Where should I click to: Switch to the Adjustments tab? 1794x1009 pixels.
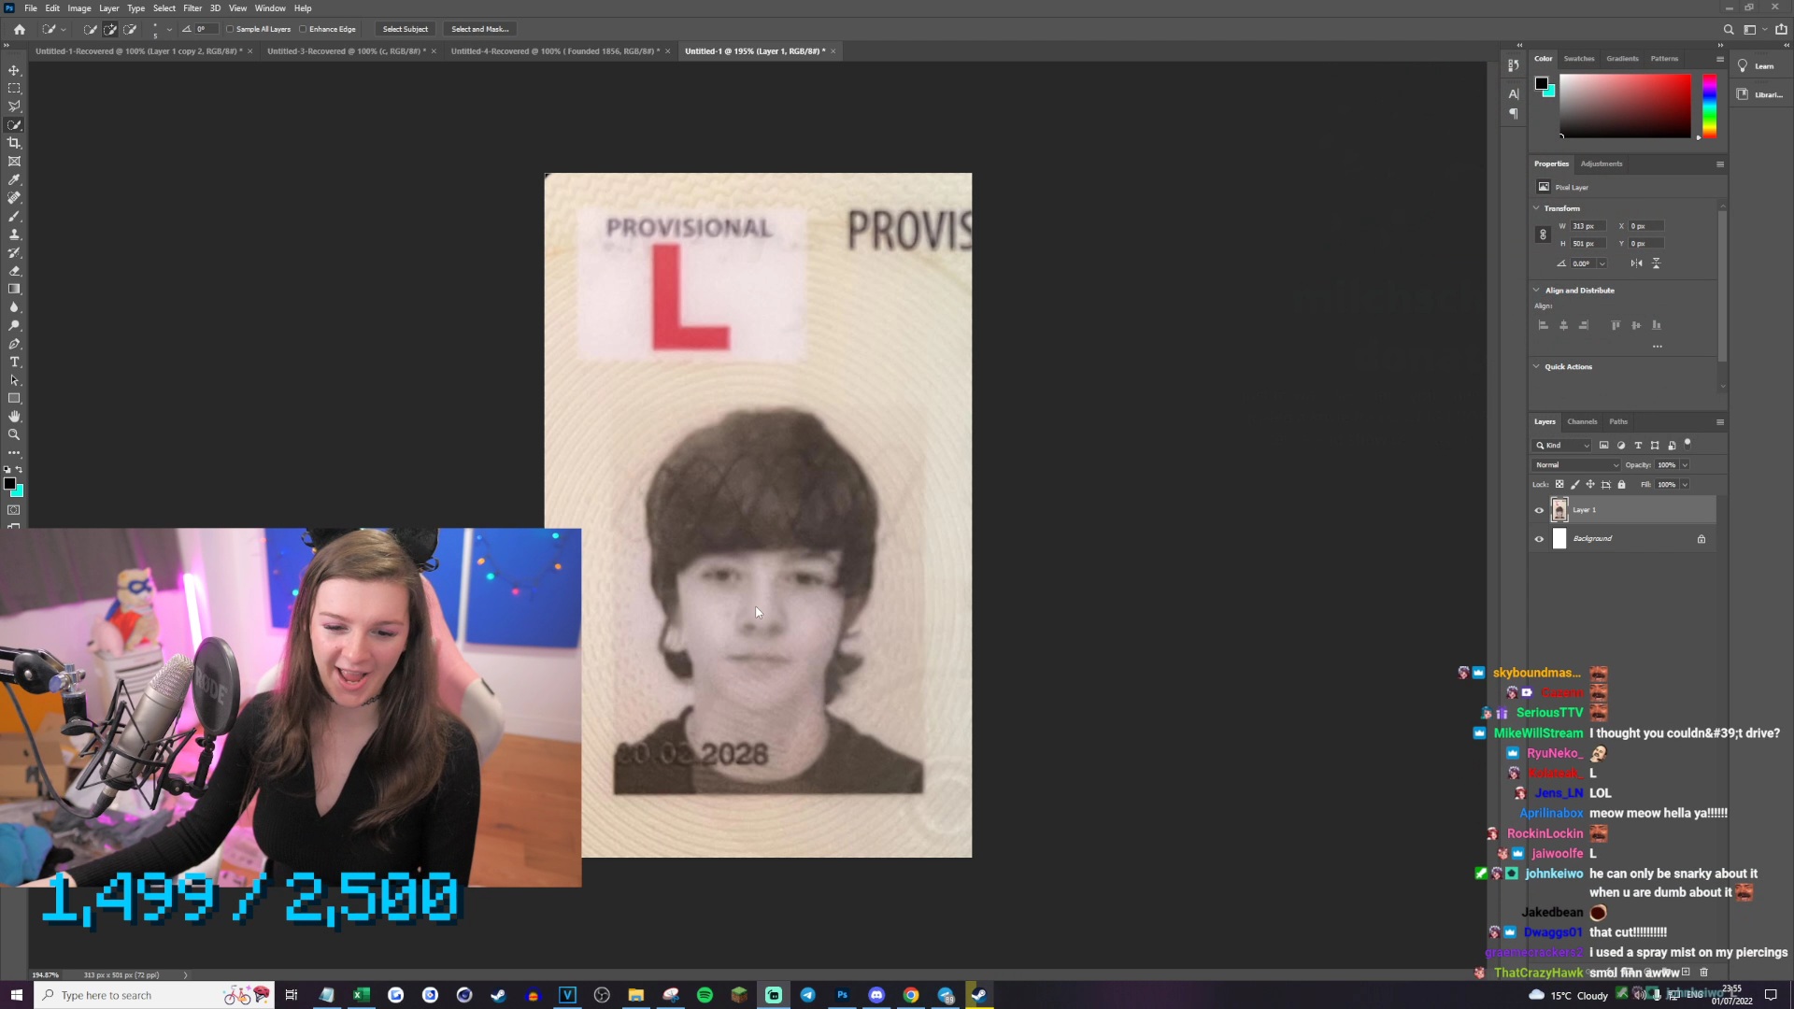[1602, 163]
